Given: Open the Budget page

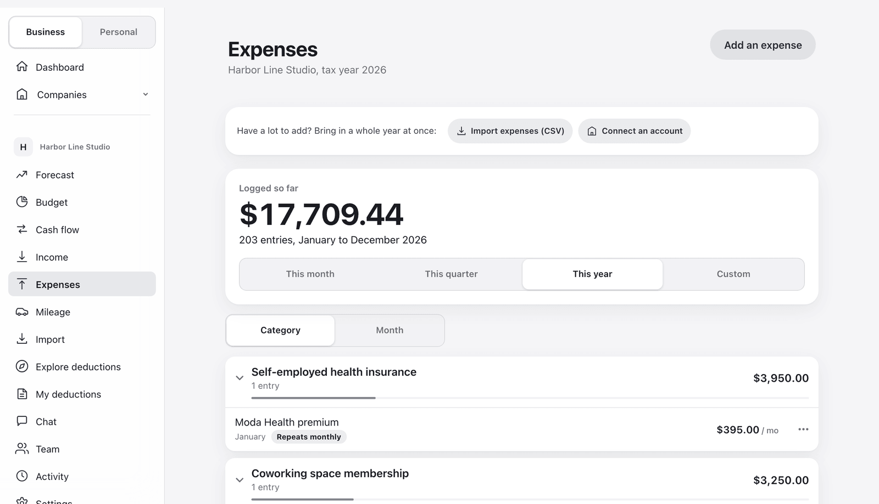Looking at the screenshot, I should (x=82, y=202).
